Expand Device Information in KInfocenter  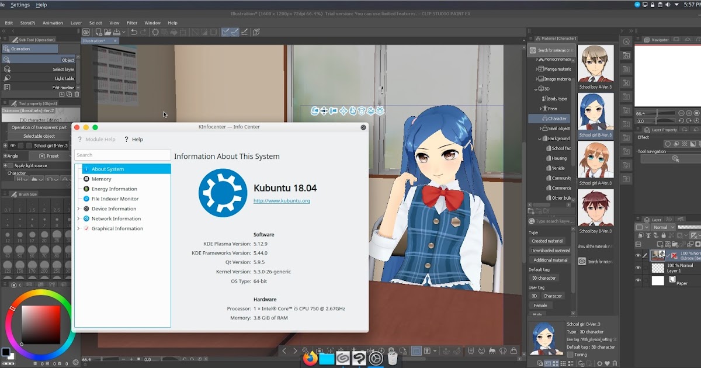[79, 209]
